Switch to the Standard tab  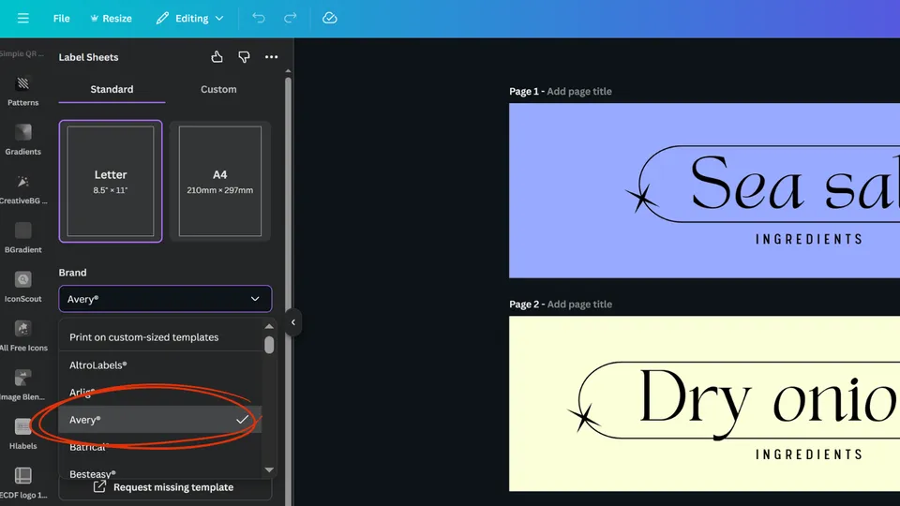pos(112,90)
